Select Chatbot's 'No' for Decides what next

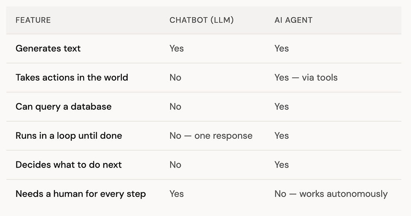tap(175, 165)
